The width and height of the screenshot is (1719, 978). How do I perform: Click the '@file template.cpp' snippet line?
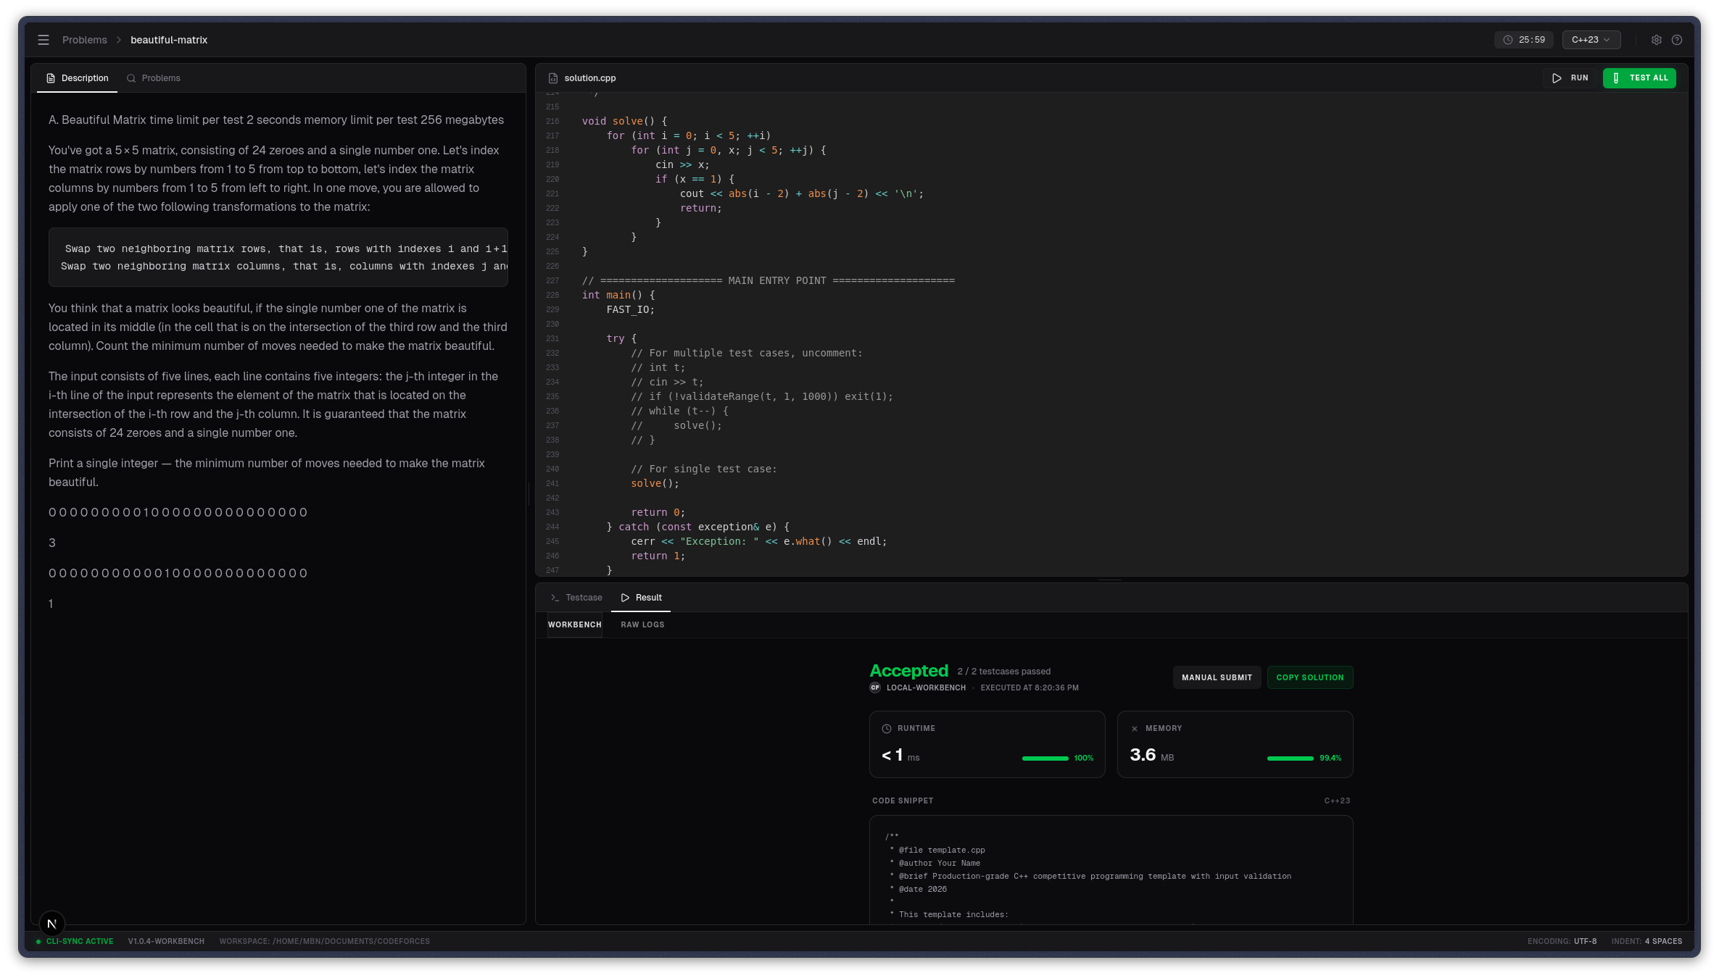942,850
